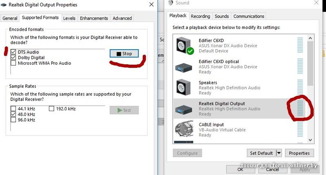Screen dimensions: 326x175
Task: Close the Sound window
Action: (316, 2)
